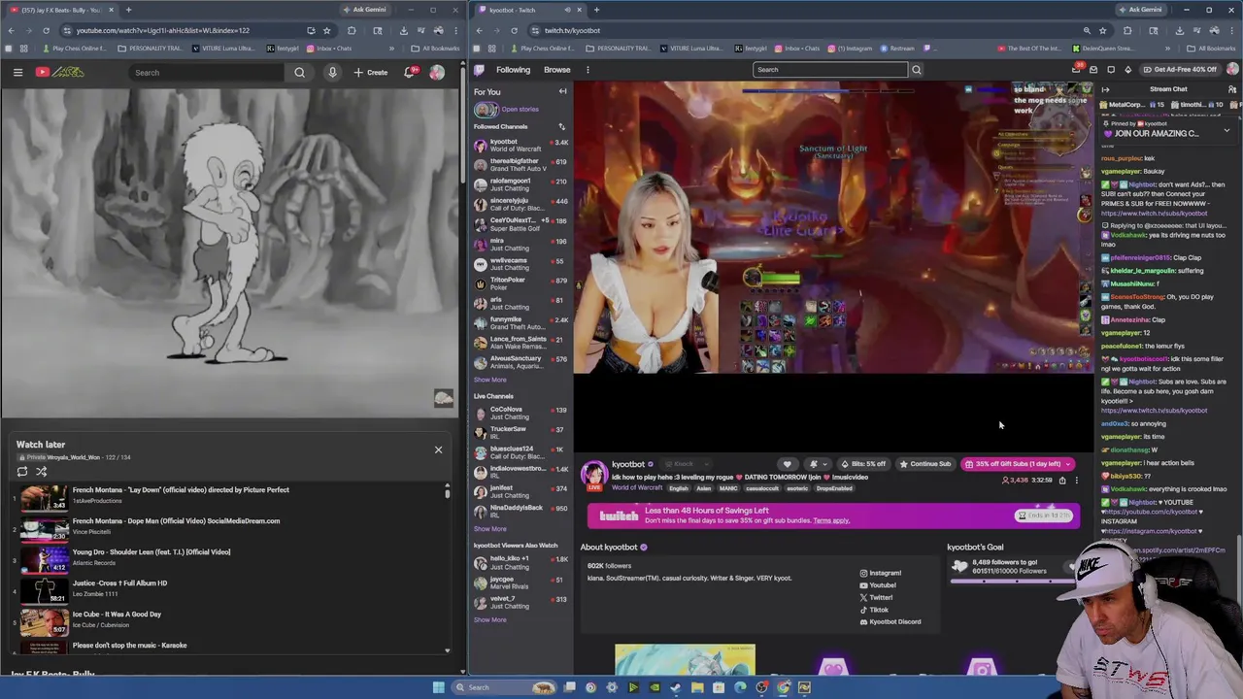Toggle the follow heart for kyootbot
This screenshot has width=1243, height=699.
787,464
